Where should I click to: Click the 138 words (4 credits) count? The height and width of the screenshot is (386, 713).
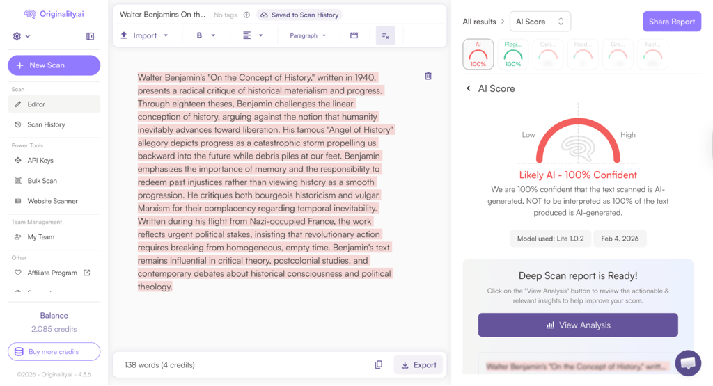[x=159, y=364]
